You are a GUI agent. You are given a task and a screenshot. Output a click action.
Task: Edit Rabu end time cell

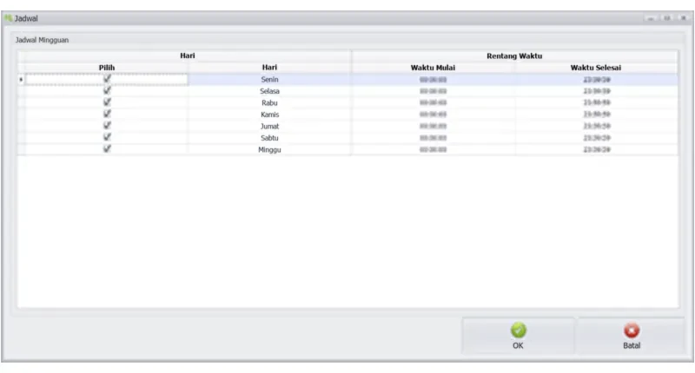click(x=596, y=102)
